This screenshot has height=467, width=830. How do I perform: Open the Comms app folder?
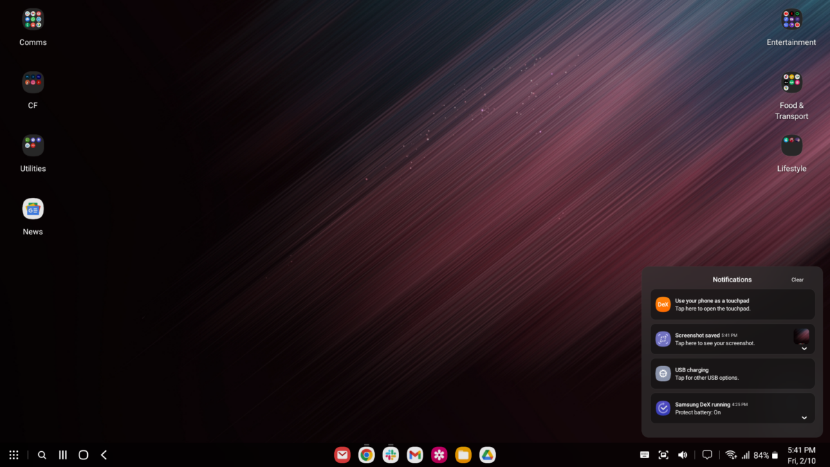[x=33, y=19]
